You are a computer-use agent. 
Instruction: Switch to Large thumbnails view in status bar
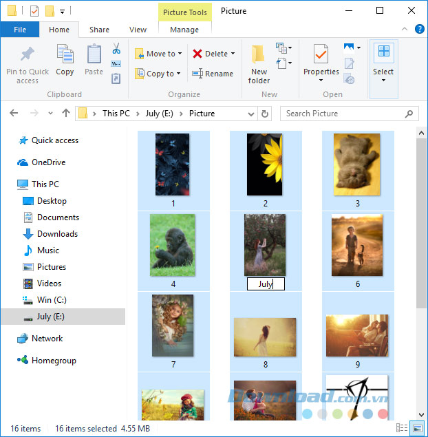coord(418,428)
